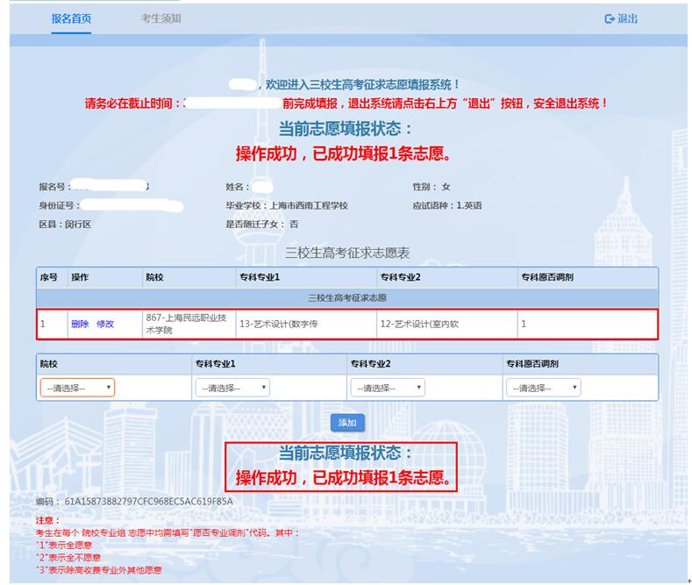Click the 毕业学校：上海市西南工程学校 text
The height and width of the screenshot is (585, 692).
click(287, 205)
